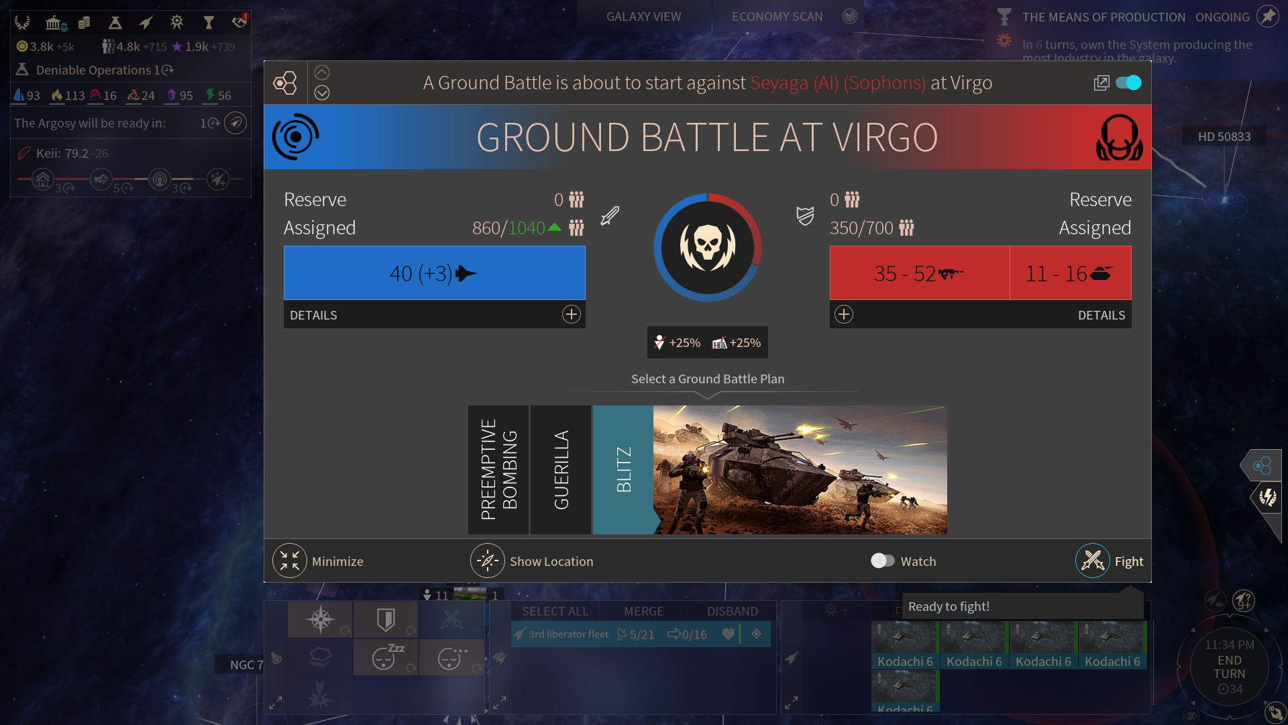1288x725 pixels.
Task: Expand attacker DETAILS with plus button
Action: (571, 314)
